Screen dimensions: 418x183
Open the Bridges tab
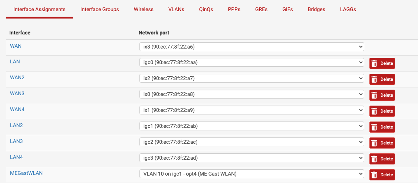[x=316, y=9]
